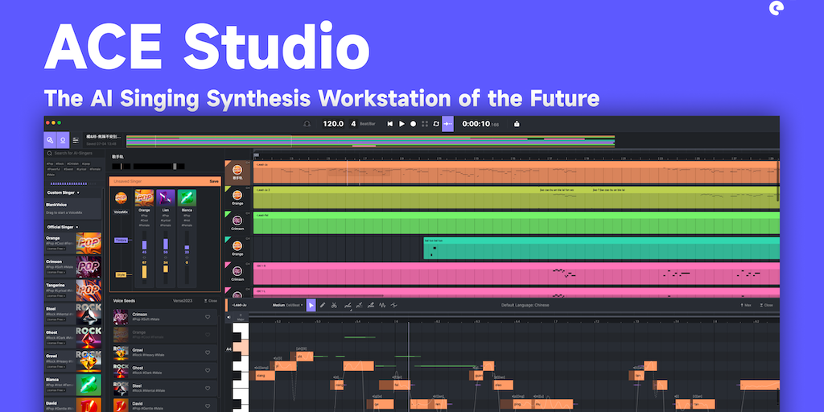Screen dimensions: 824x412
Task: Click the skip to start button
Action: click(x=390, y=124)
